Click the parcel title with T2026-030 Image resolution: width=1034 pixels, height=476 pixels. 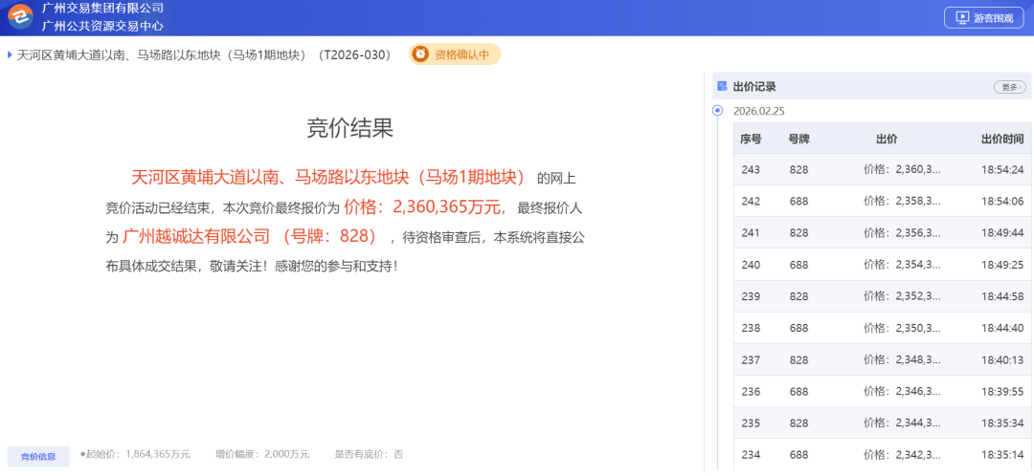click(205, 54)
